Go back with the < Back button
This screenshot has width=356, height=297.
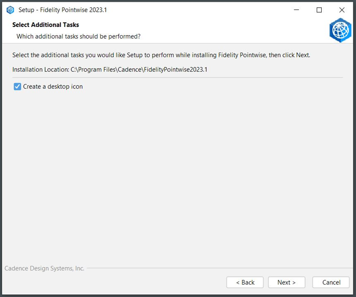tap(245, 282)
